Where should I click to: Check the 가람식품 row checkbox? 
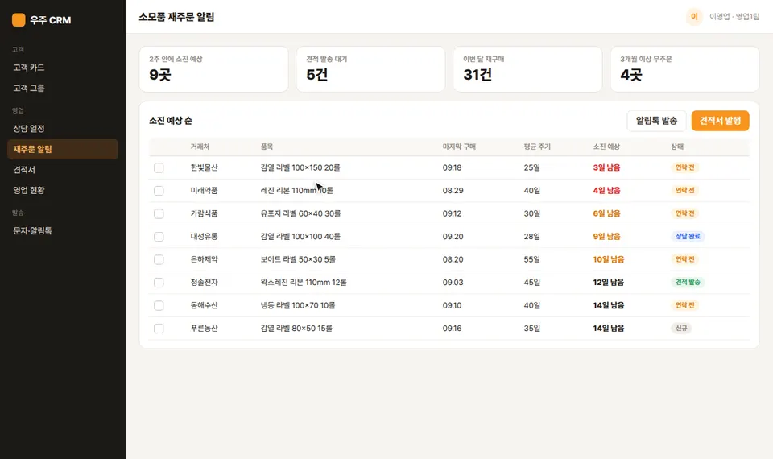(x=159, y=213)
